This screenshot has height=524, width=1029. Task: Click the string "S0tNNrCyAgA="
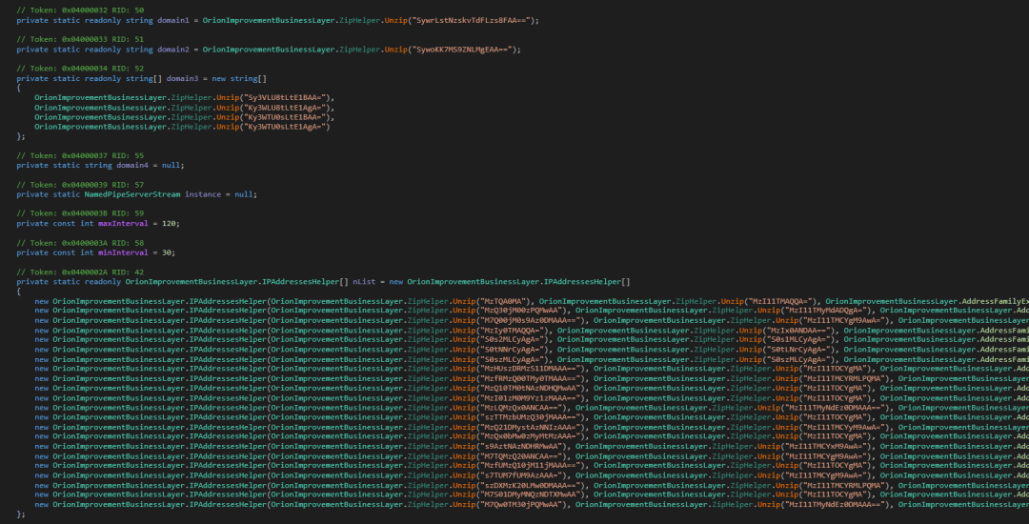pyautogui.click(x=511, y=350)
